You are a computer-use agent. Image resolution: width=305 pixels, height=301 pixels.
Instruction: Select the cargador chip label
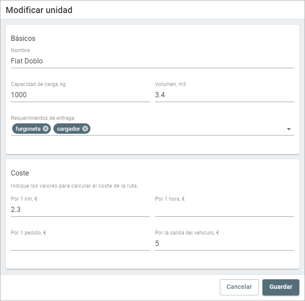69,129
